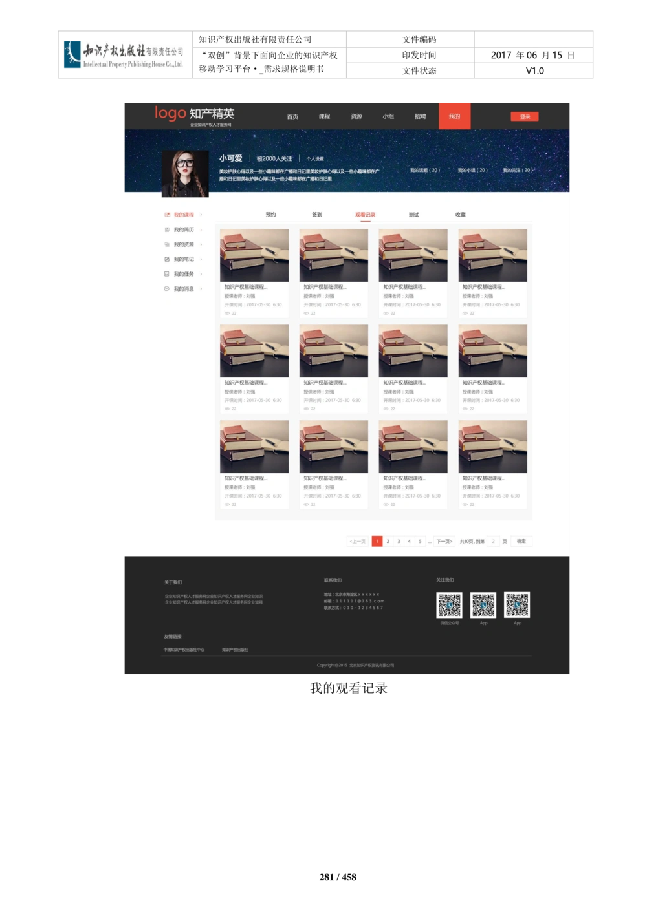Click the 我的简历 resume icon
647x914 pixels.
pos(167,229)
